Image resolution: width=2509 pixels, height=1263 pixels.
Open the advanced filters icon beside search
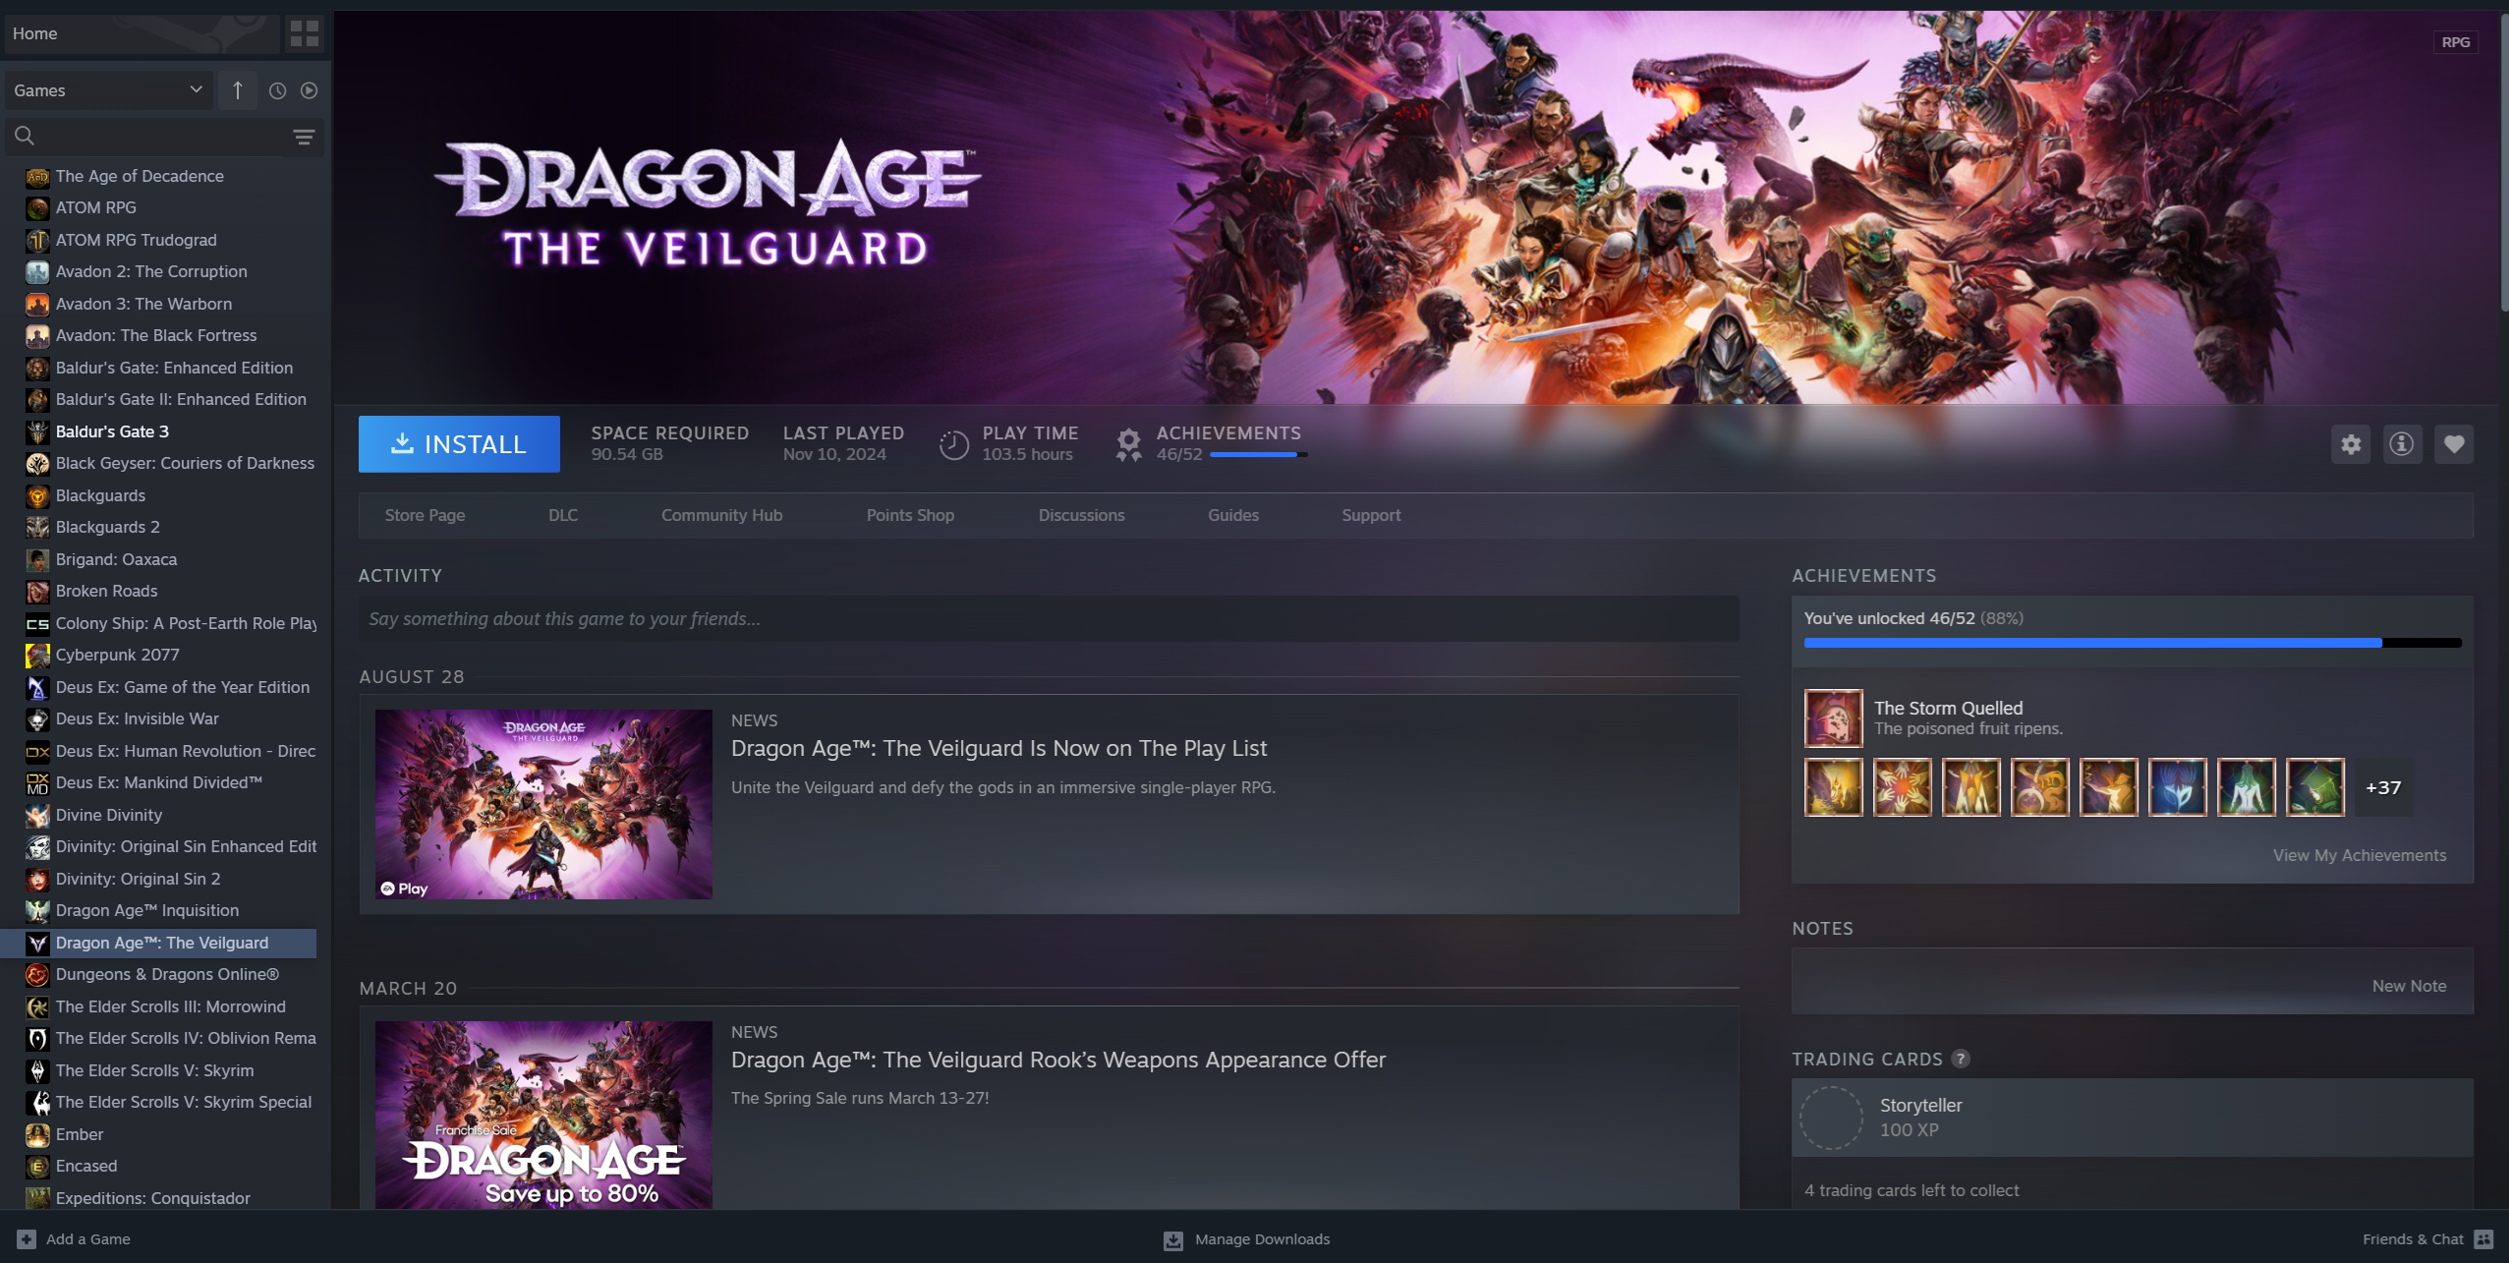point(304,137)
